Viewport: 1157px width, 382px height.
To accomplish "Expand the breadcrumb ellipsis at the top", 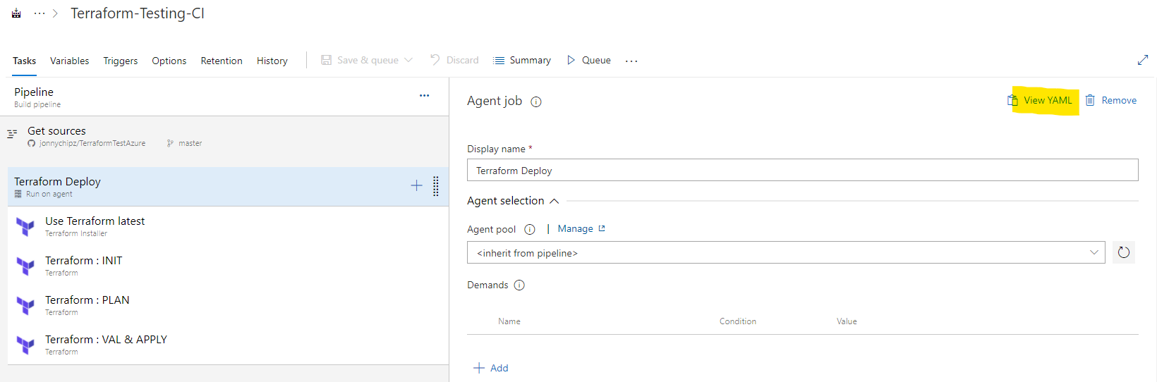I will coord(40,13).
